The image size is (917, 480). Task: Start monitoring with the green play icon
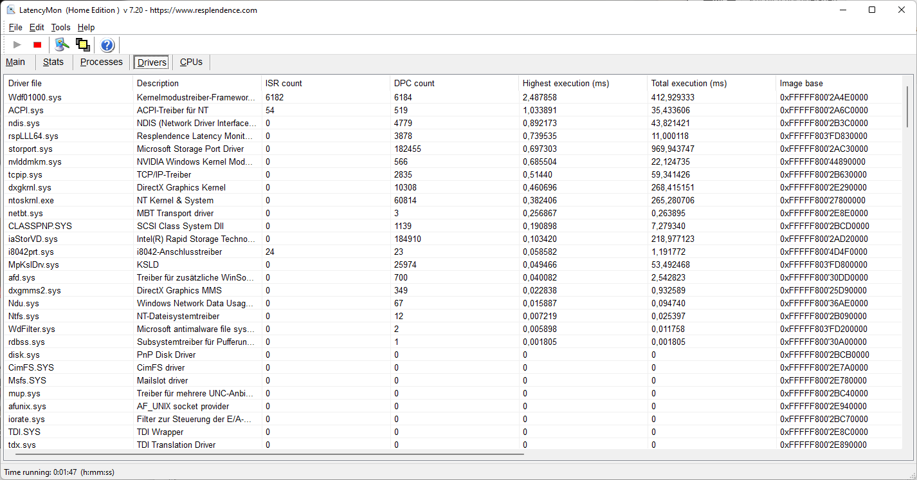17,44
